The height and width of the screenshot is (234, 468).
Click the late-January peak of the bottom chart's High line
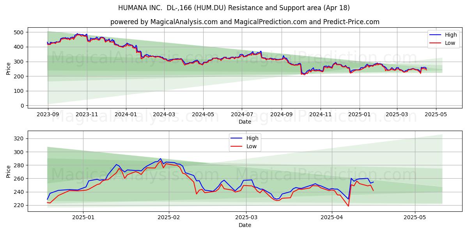(160, 159)
